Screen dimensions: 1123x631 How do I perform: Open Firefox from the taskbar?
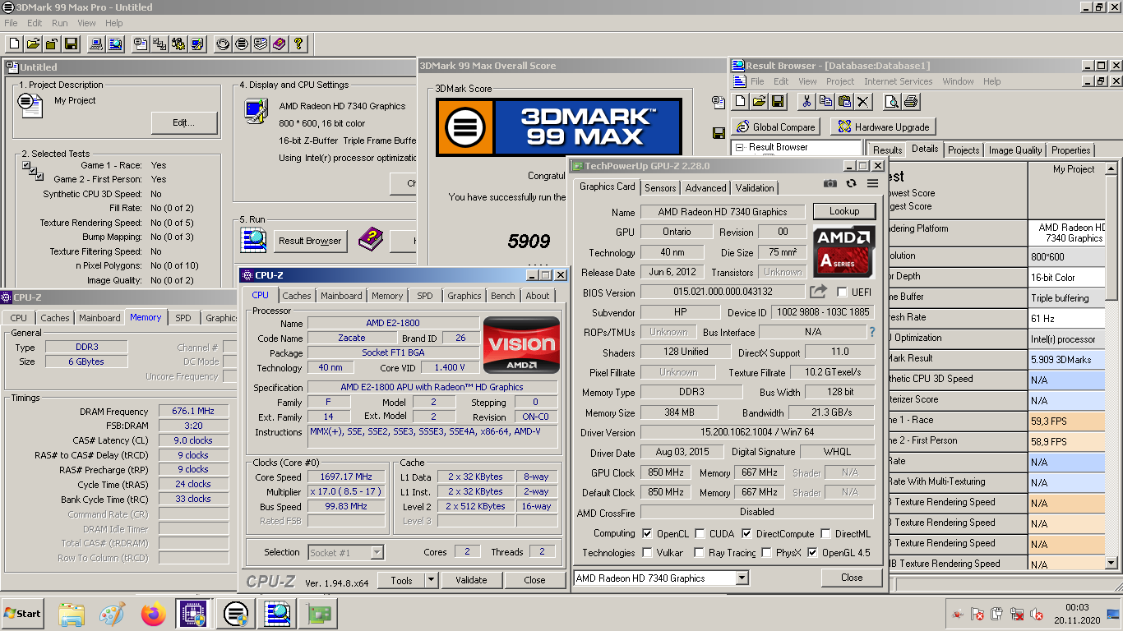(153, 614)
